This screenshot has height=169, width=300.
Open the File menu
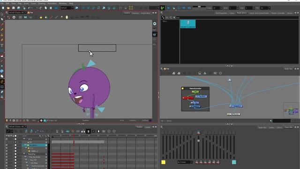[2, 3]
